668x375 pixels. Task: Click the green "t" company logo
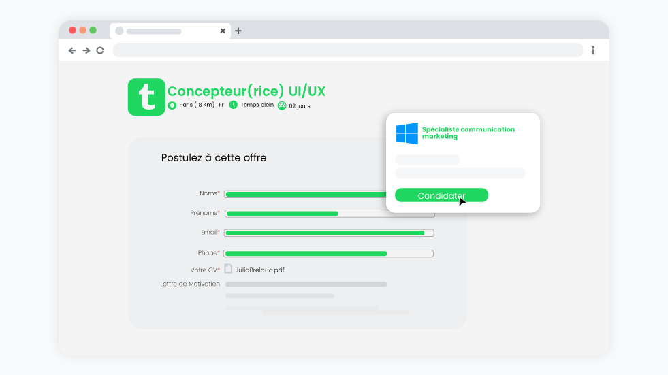point(146,97)
